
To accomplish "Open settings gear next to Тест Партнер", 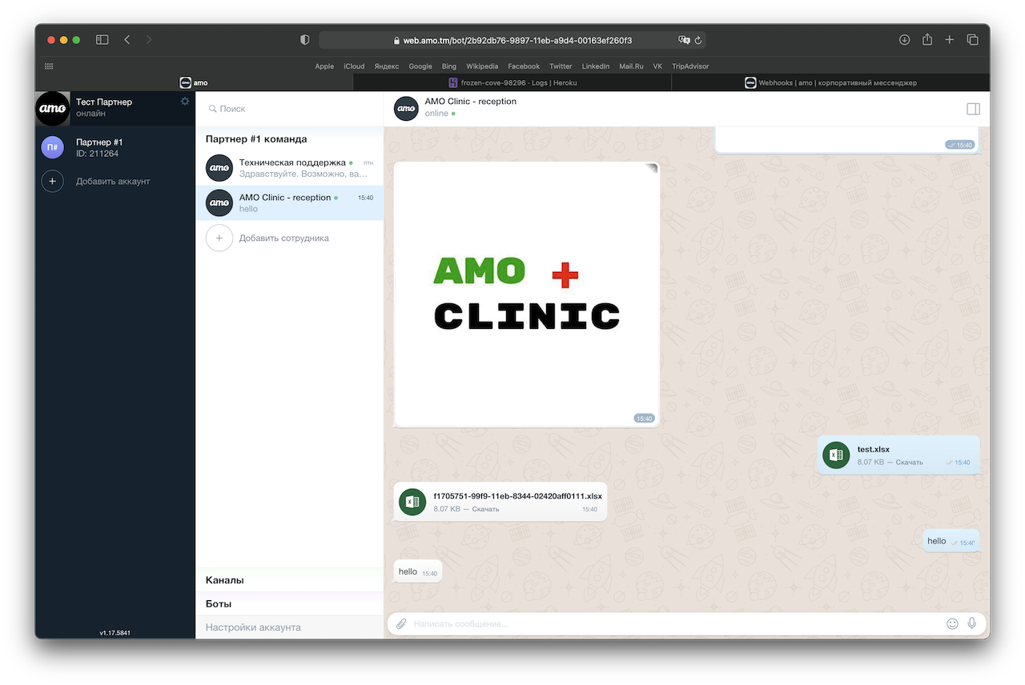I will (185, 102).
